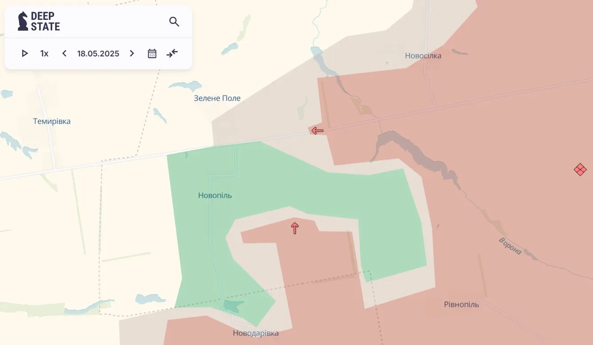Go to previous date arrow
Image resolution: width=593 pixels, height=345 pixels.
coord(64,54)
